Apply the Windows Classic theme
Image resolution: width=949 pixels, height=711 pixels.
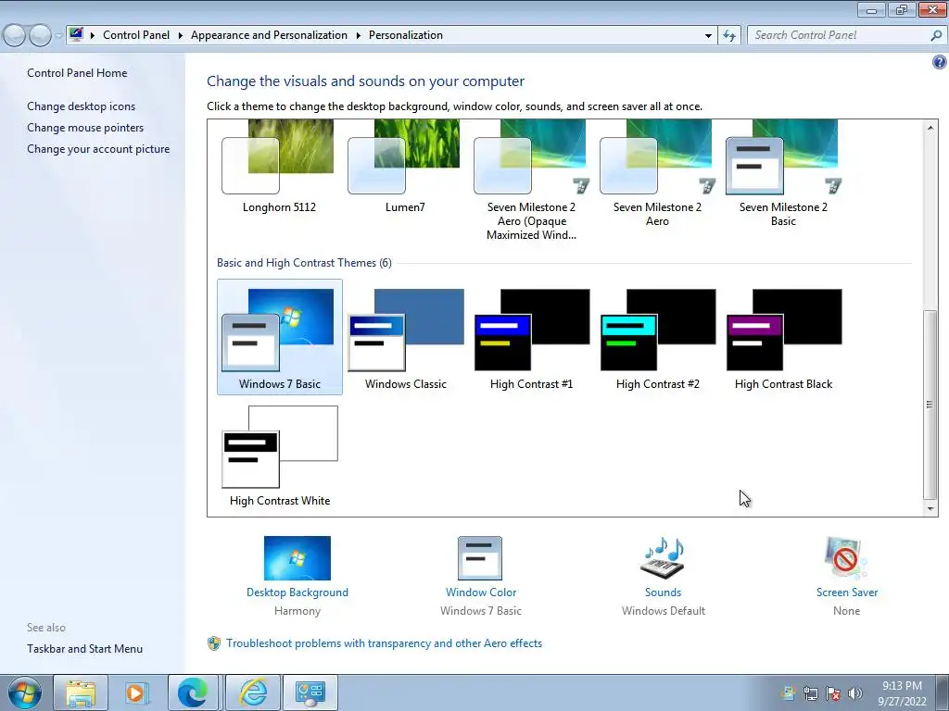(x=406, y=337)
